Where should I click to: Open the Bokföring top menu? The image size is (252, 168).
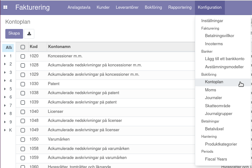click(153, 7)
